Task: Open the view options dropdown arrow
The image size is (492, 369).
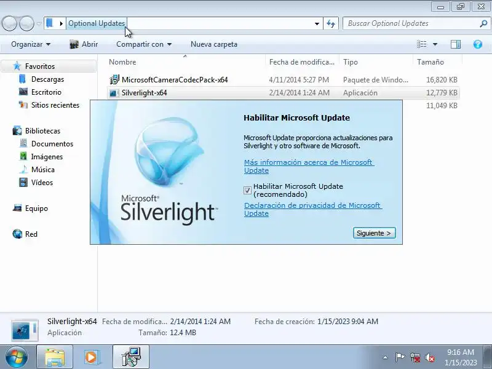Action: point(435,44)
